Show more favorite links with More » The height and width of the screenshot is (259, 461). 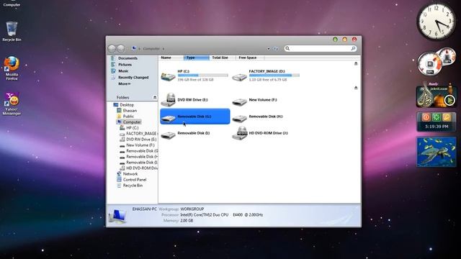[125, 84]
